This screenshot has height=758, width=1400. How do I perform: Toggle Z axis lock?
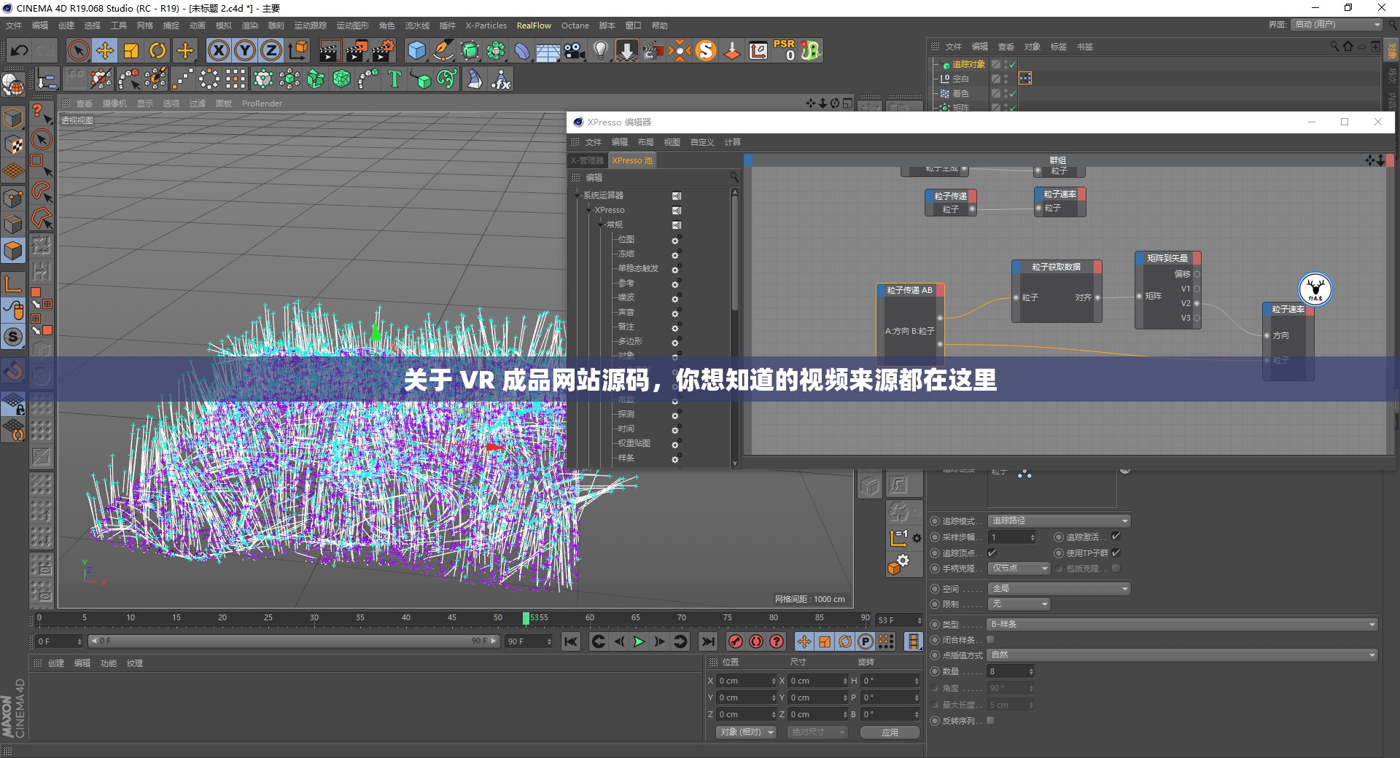coord(271,50)
